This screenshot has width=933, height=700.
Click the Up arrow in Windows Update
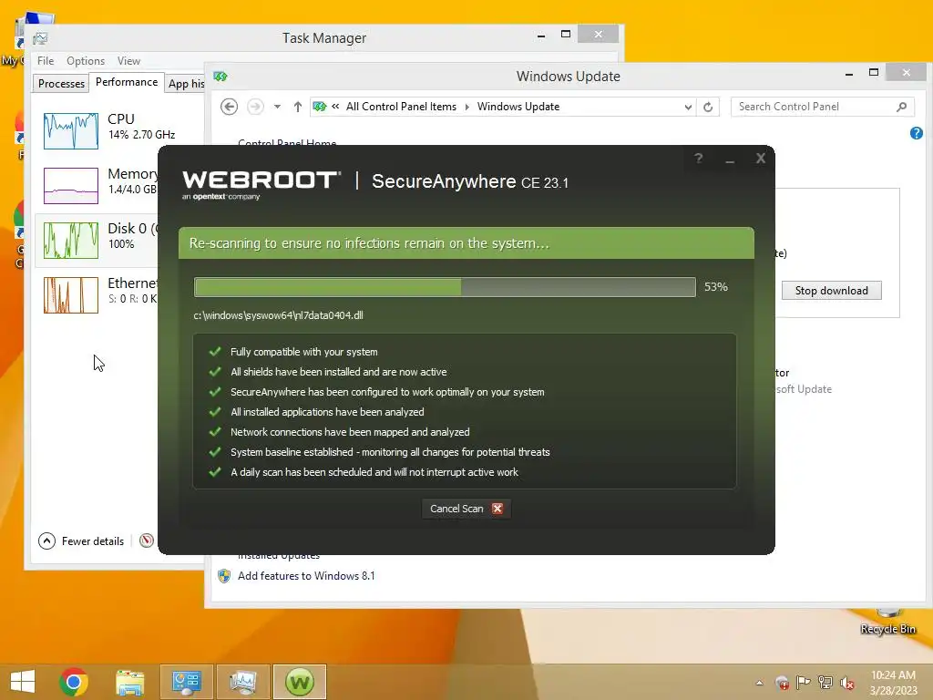point(298,107)
